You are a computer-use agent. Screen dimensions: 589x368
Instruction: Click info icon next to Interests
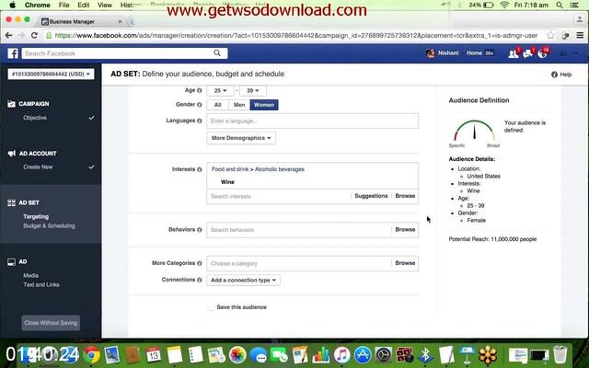coord(200,169)
